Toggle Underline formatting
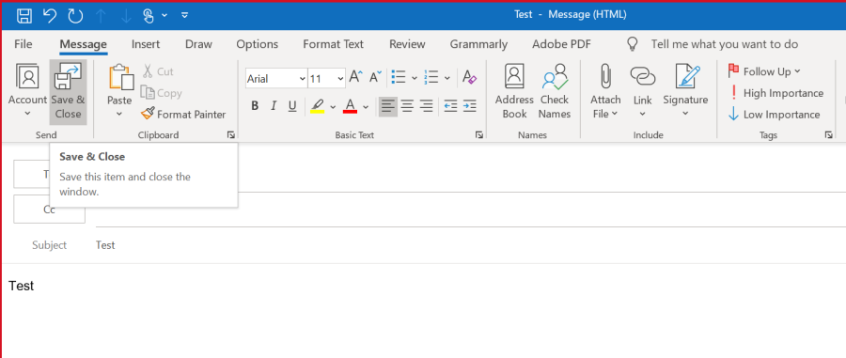The width and height of the screenshot is (846, 358). point(292,105)
